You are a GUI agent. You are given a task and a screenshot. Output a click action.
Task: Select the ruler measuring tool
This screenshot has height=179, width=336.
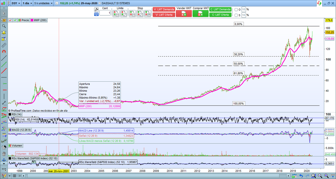click(x=4, y=45)
